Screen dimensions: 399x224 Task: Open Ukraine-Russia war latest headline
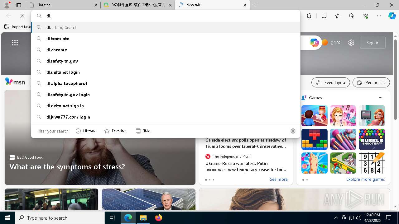246,166
